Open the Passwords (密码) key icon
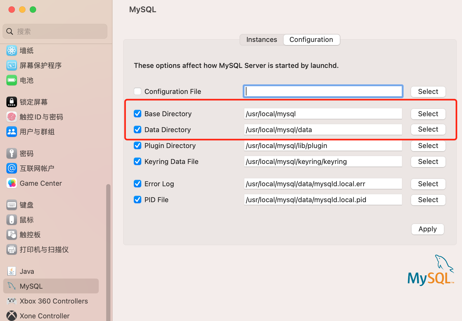462x321 pixels. (x=12, y=153)
